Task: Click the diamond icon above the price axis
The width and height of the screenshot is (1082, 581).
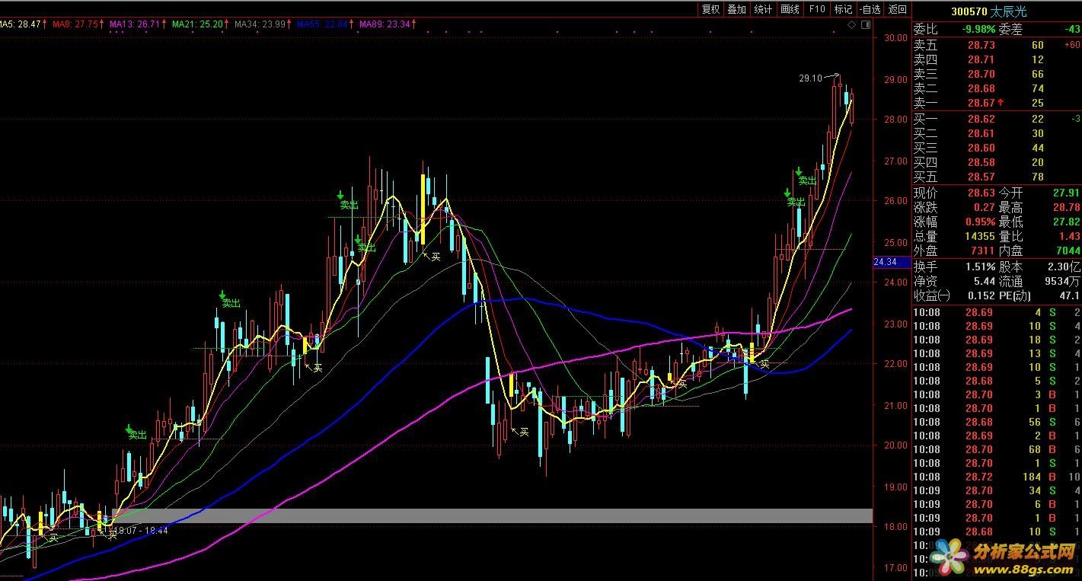Action: tap(851, 25)
